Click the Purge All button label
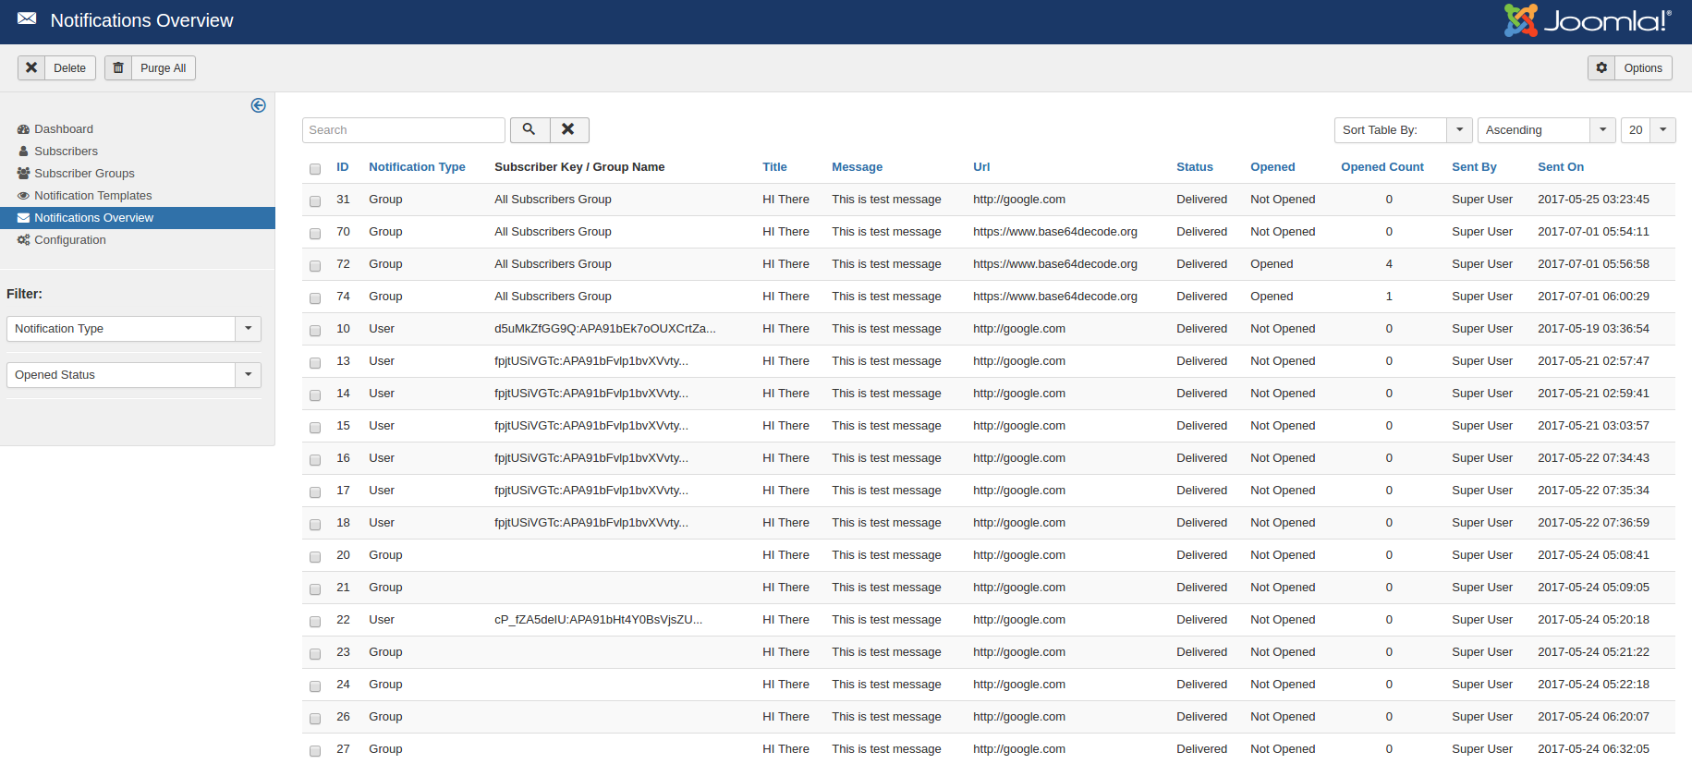Image resolution: width=1692 pixels, height=764 pixels. pyautogui.click(x=163, y=68)
